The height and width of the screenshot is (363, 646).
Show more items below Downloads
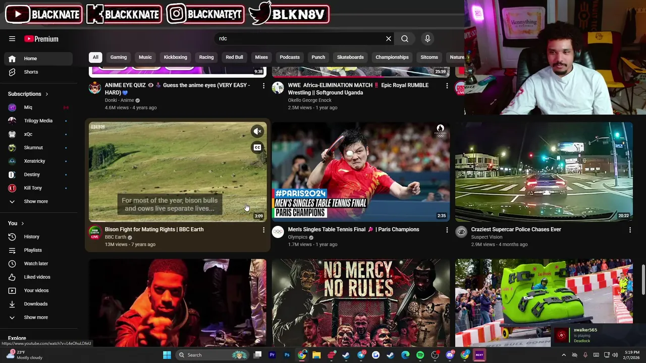click(x=38, y=318)
